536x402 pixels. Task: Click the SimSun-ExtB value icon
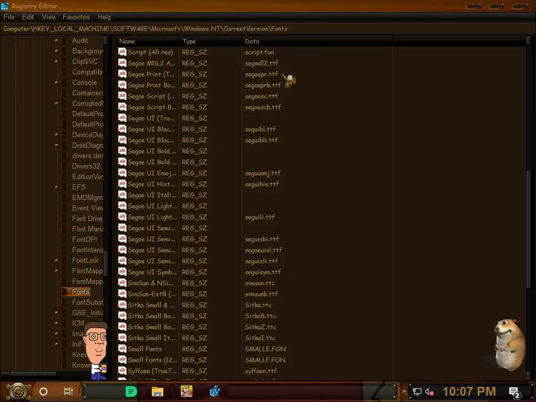122,294
